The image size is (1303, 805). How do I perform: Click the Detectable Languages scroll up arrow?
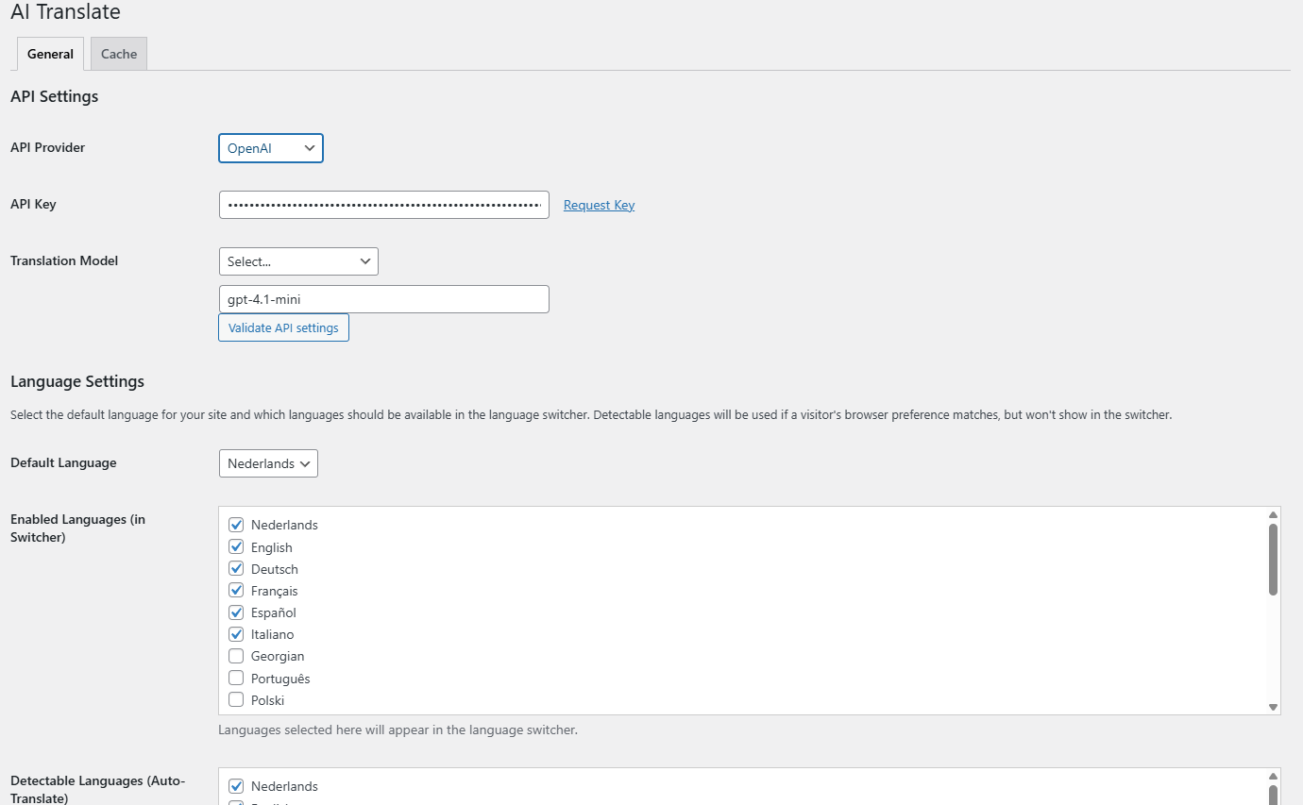[x=1273, y=776]
